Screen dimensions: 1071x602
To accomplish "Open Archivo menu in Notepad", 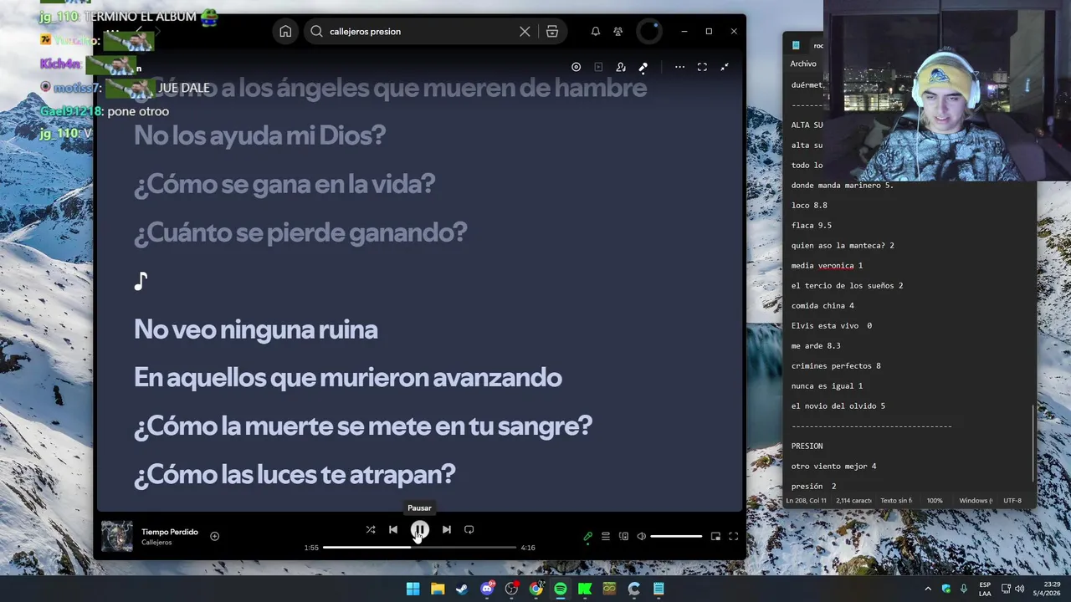I will coord(803,64).
